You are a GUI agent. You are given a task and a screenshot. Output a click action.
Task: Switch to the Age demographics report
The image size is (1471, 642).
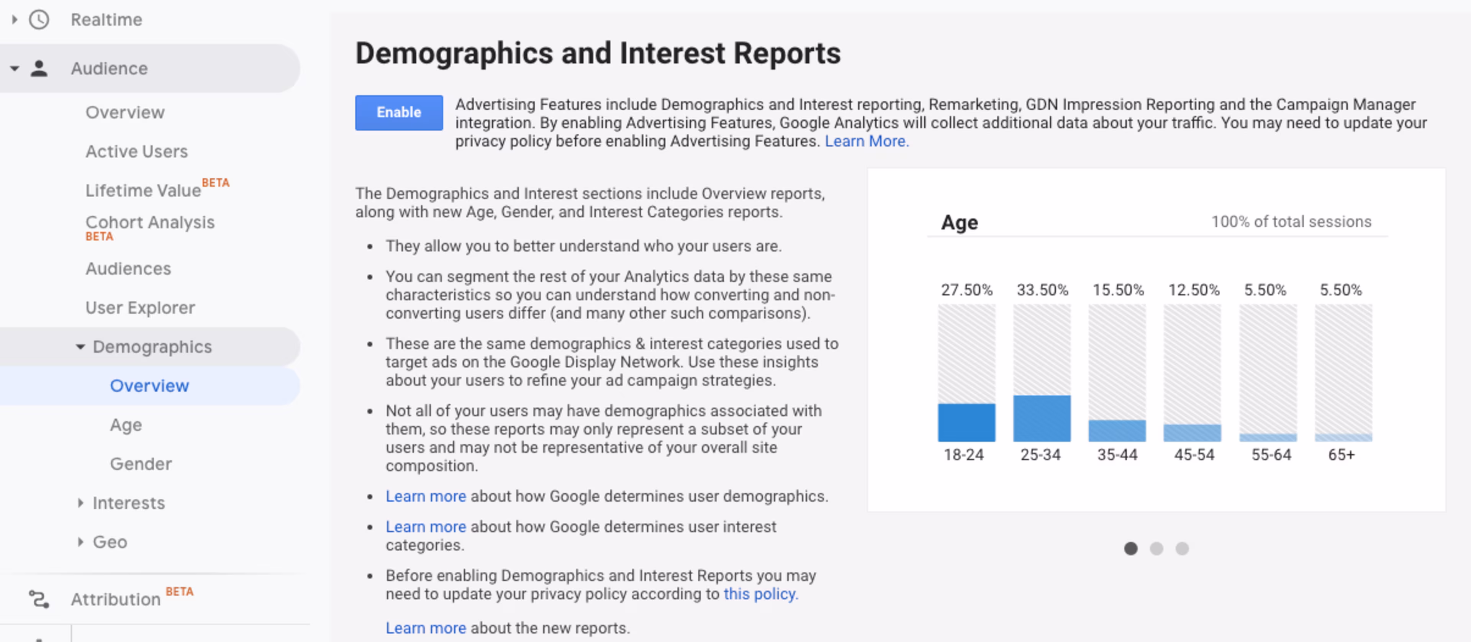(x=126, y=424)
